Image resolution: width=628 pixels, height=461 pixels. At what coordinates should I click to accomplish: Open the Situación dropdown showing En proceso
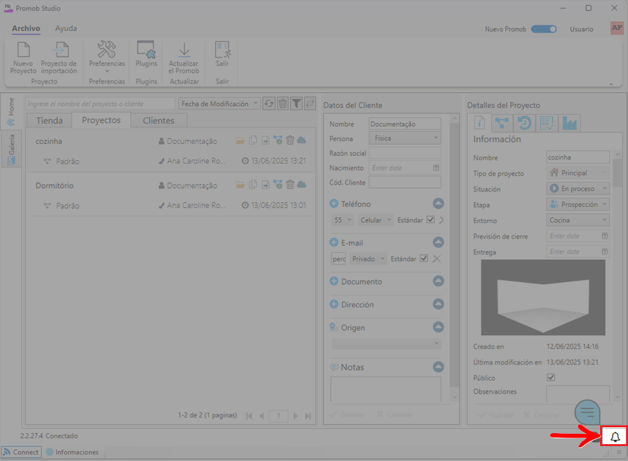tap(578, 189)
